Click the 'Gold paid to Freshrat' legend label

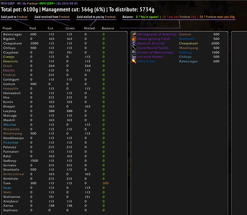click(x=14, y=17)
